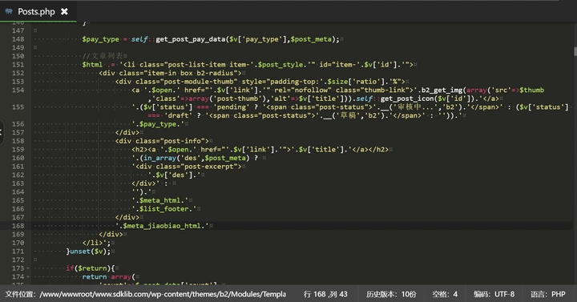Click line number 155 in gutter
Image resolution: width=577 pixels, height=302 pixels.
18,107
